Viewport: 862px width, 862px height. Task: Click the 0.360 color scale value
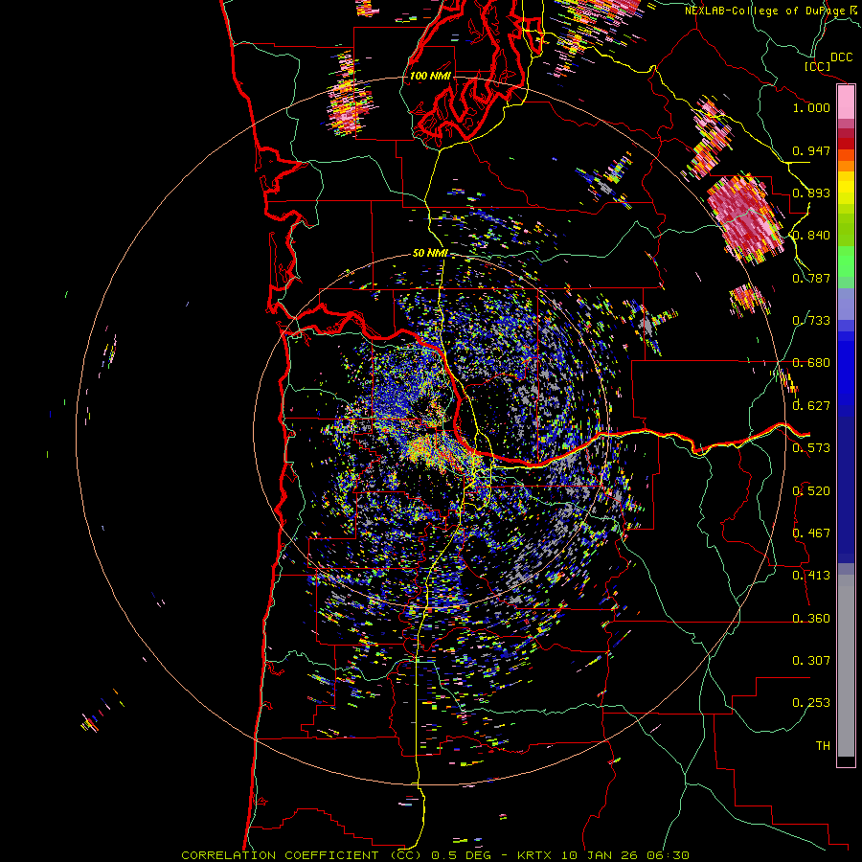pyautogui.click(x=811, y=619)
